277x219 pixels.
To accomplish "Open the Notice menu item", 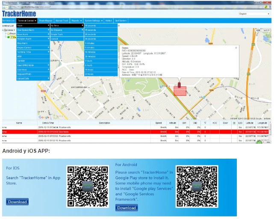I will click(109, 21).
